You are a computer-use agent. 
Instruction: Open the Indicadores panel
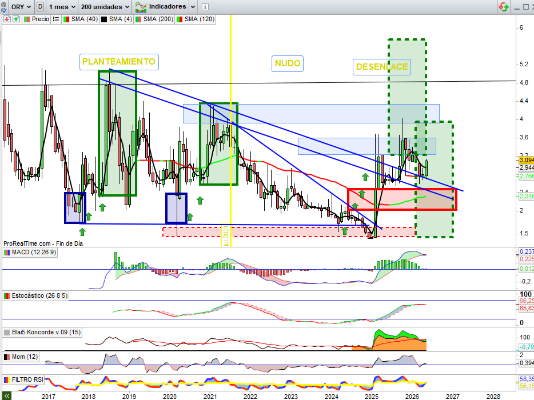(x=161, y=7)
